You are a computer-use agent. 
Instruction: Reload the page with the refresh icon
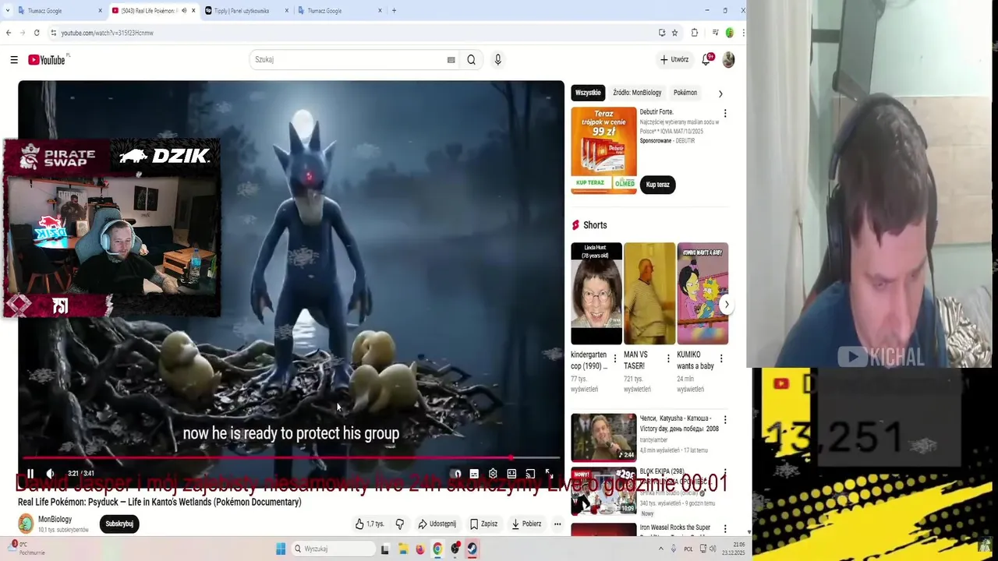point(37,33)
